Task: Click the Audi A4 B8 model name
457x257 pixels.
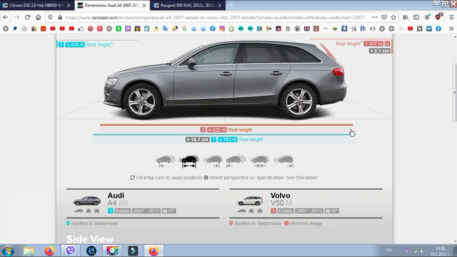Action: 117,203
